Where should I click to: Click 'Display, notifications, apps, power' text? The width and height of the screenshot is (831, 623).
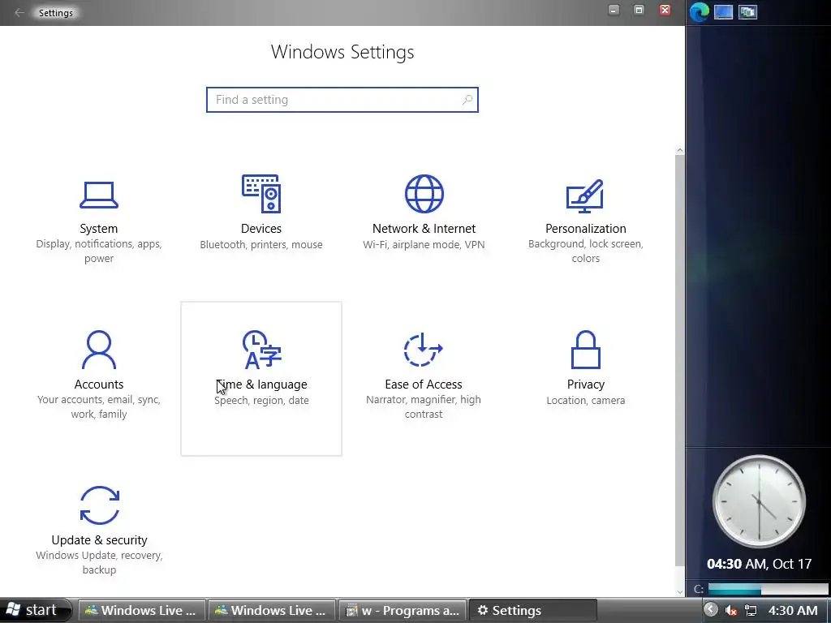(98, 251)
